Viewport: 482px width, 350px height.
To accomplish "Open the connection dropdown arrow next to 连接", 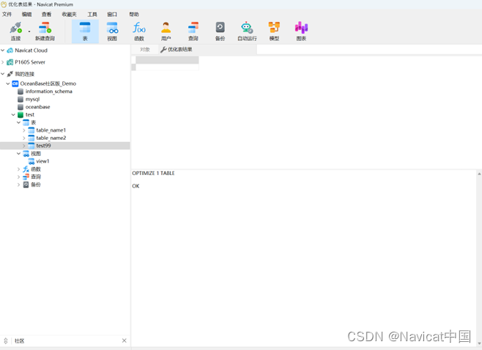I will (x=29, y=31).
